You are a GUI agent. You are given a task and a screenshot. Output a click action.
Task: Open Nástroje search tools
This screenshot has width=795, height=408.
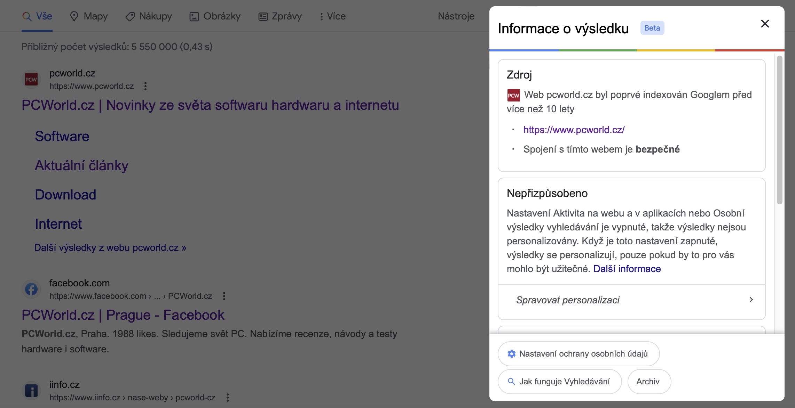point(456,16)
